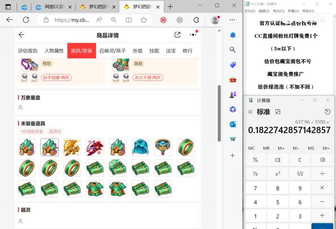Switch to 网易CC直 browser tab
336x229 pixels.
tap(54, 7)
